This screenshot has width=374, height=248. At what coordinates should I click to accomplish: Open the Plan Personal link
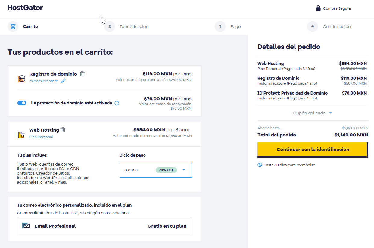(x=41, y=137)
